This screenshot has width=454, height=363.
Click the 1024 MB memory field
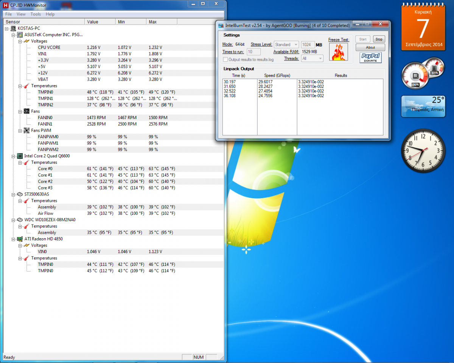pos(308,45)
